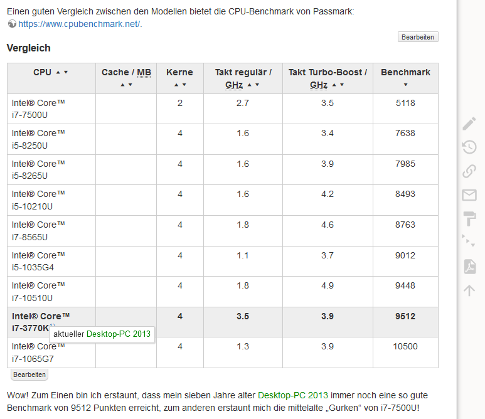Open backlinks chain icon in sidebar
Screen dimensions: 485x419
click(x=469, y=171)
